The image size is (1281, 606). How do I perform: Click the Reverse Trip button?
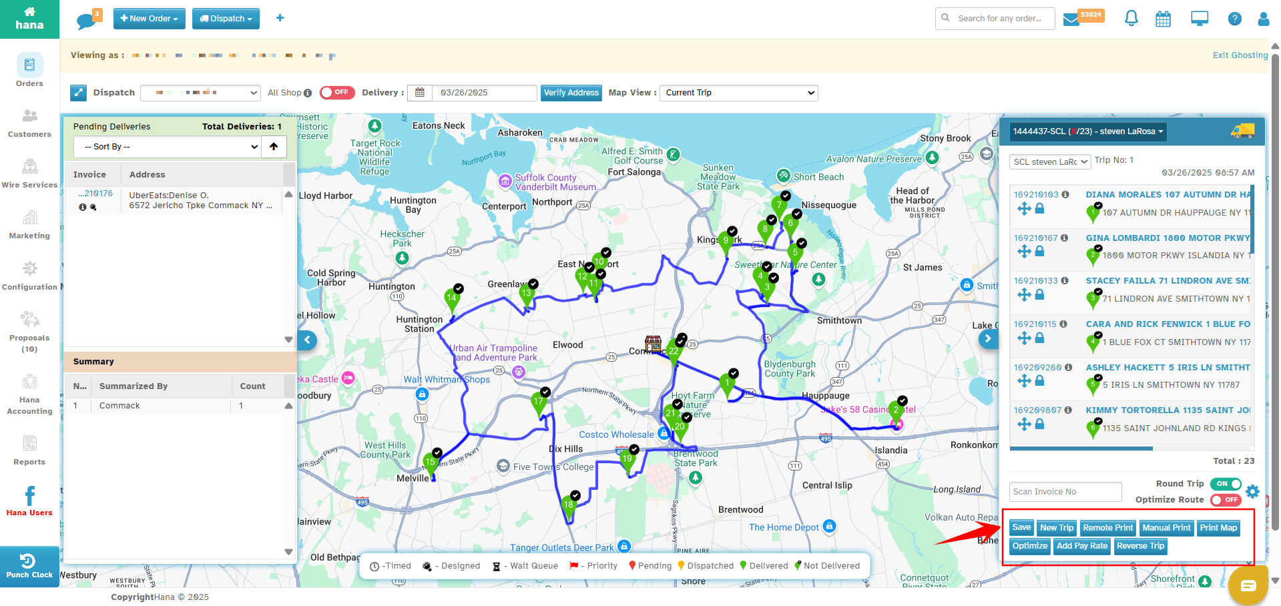tap(1140, 546)
